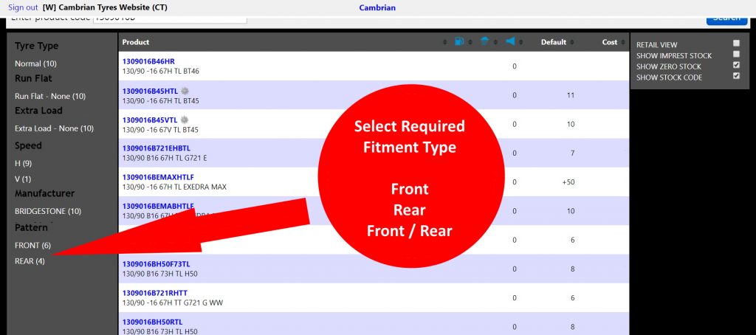The width and height of the screenshot is (756, 335).
Task: Filter by Extra Load - None (10)
Action: pos(54,128)
